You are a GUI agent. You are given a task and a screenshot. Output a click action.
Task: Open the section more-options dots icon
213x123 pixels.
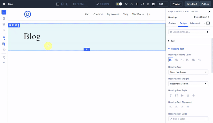[x=19, y=25]
